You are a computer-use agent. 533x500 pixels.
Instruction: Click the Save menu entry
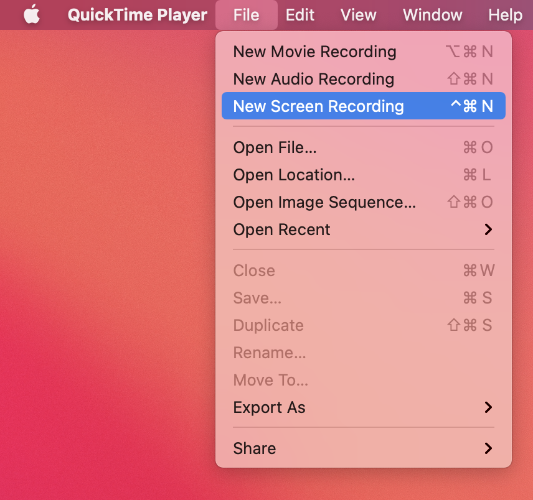[257, 298]
